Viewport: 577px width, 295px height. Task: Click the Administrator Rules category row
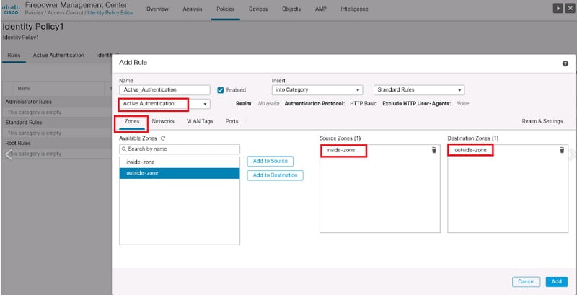[56, 102]
